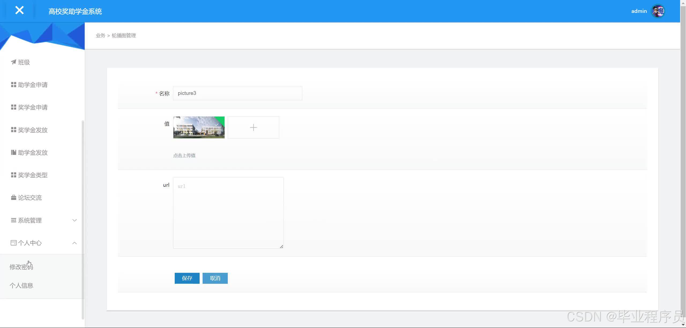
Task: Click the grid icon next to 助学金申请
Action: [13, 85]
